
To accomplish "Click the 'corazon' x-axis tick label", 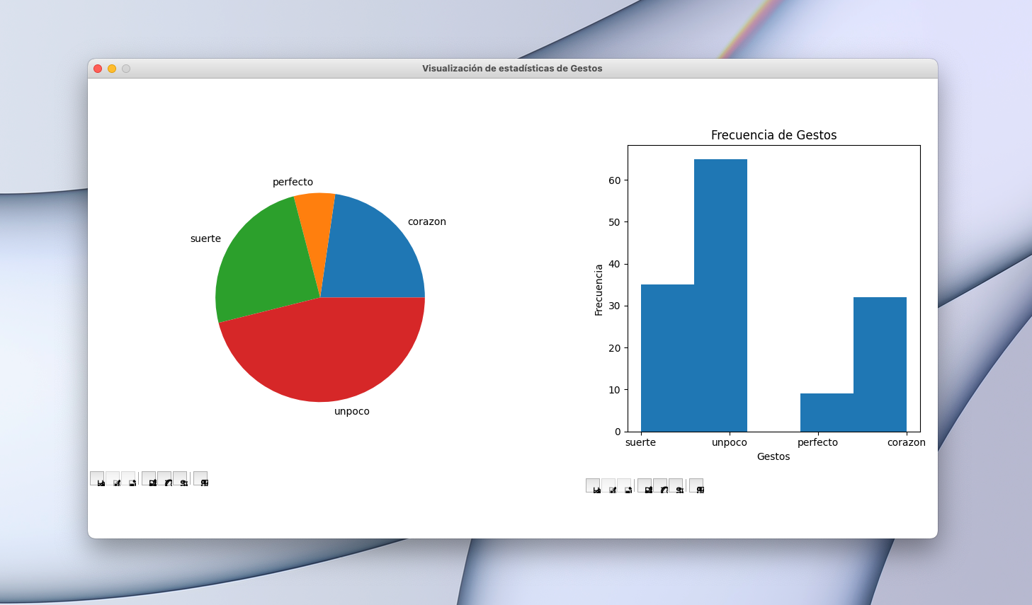I will pos(907,442).
